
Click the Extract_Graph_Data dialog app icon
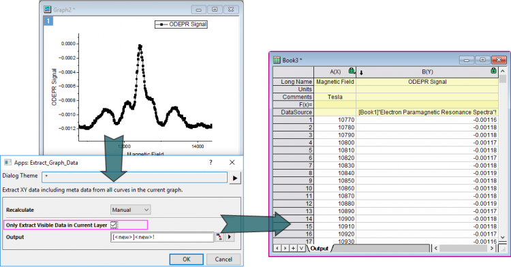click(x=7, y=163)
